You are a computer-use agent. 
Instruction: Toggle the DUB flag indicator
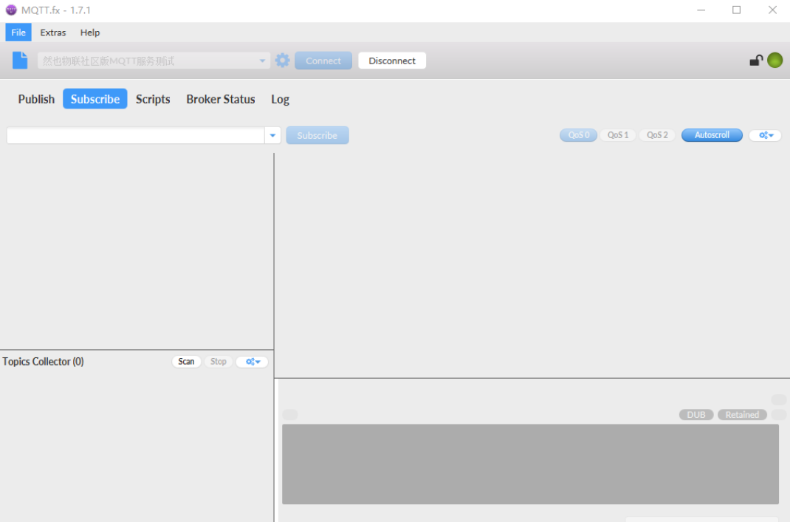(x=696, y=415)
